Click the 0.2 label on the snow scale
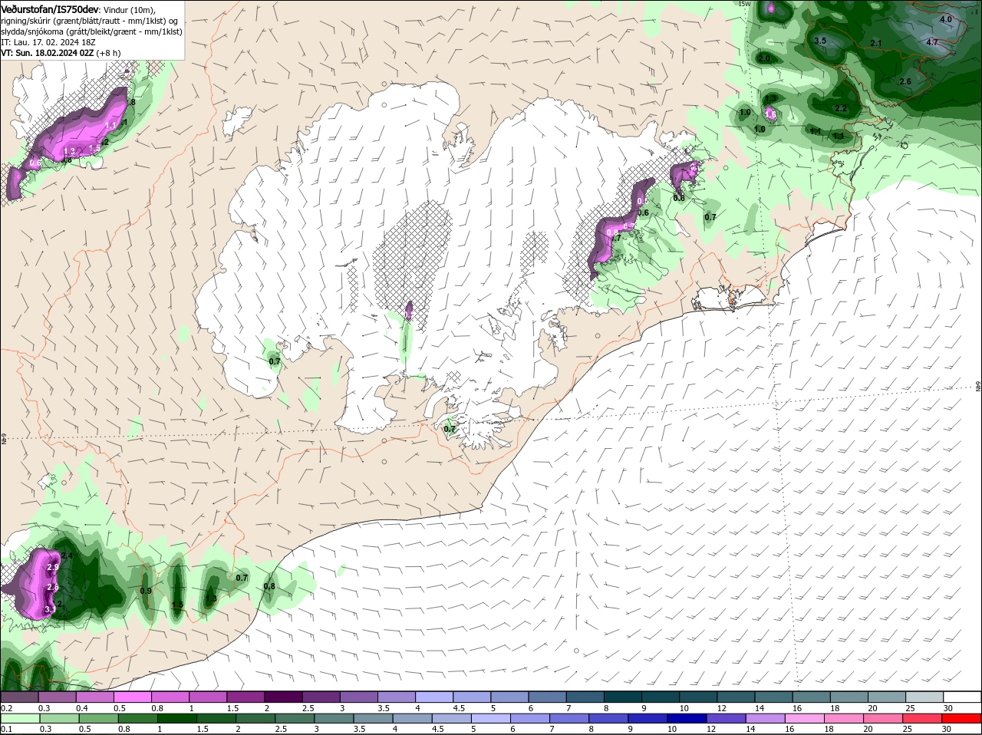 (6, 707)
